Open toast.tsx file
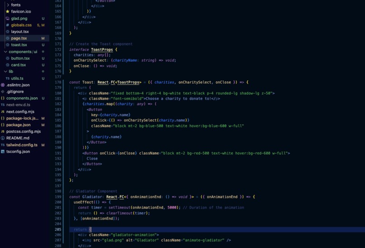Screen dimensions: 365x248 point(19,45)
